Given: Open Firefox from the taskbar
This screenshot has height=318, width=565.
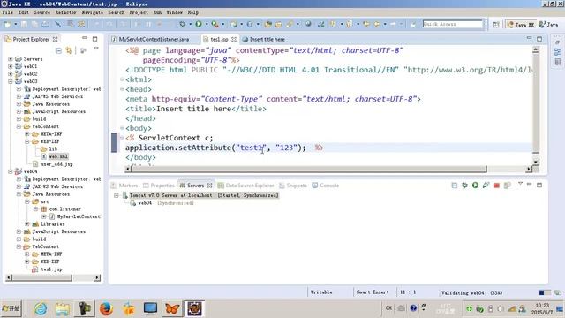Looking at the screenshot, I should click(106, 309).
